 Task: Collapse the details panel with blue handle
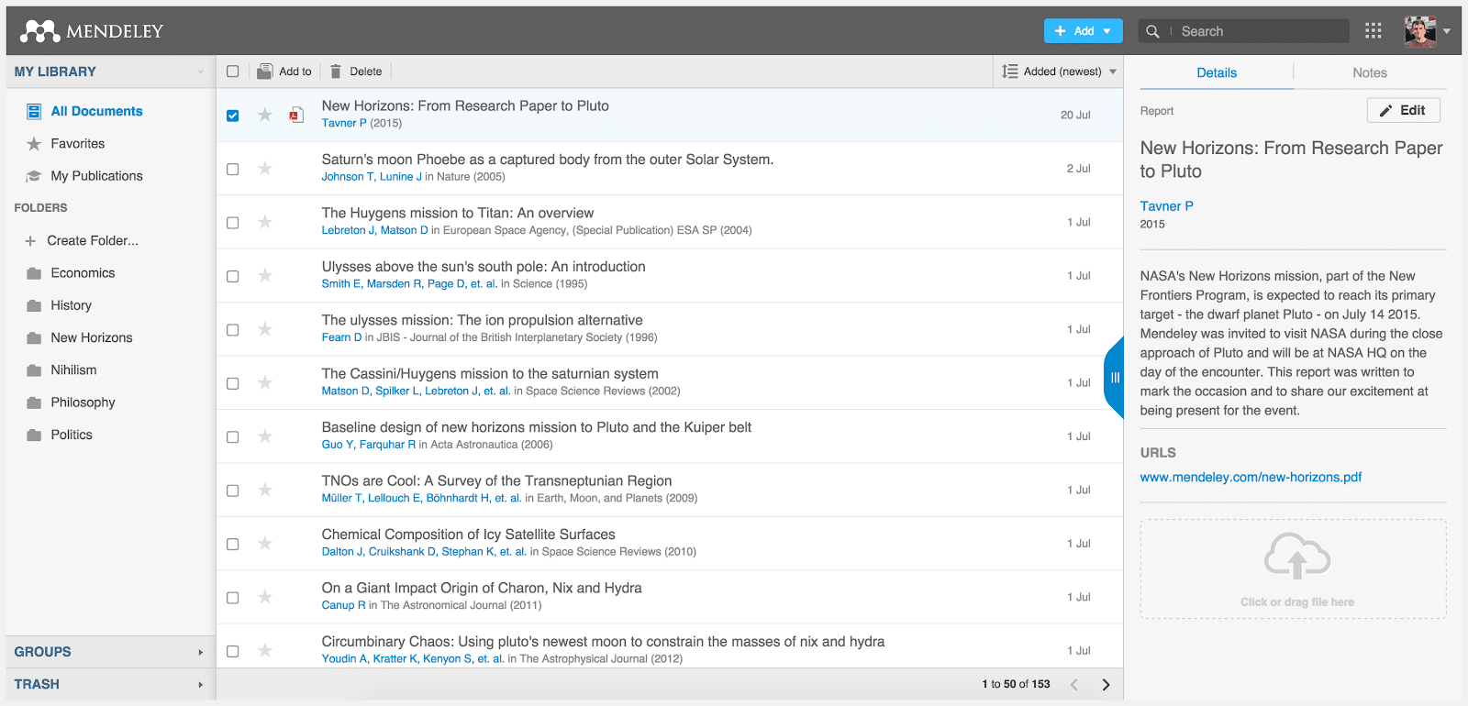[x=1114, y=378]
